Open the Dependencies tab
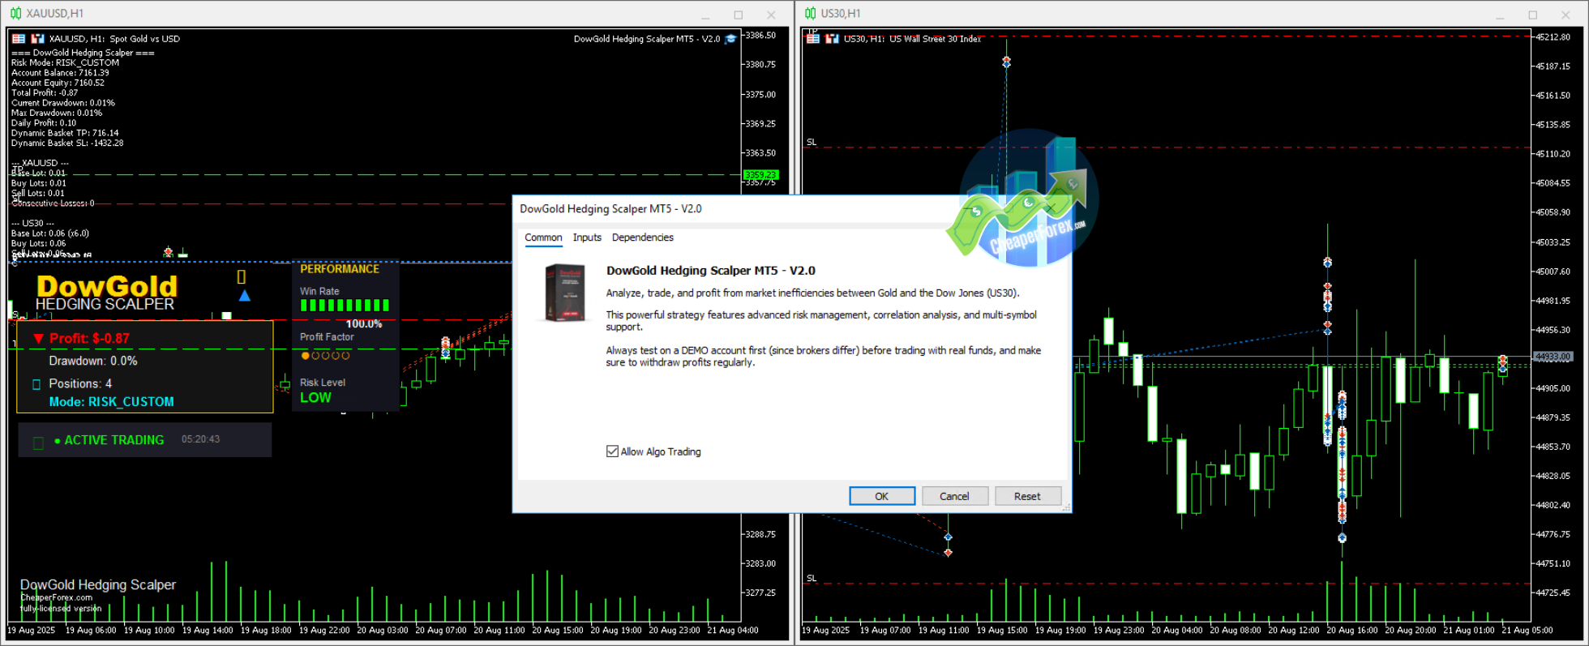The image size is (1589, 646). coord(643,237)
